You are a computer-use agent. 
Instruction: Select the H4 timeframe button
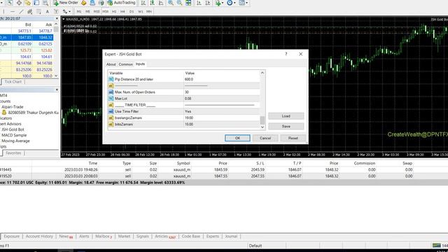[122, 11]
